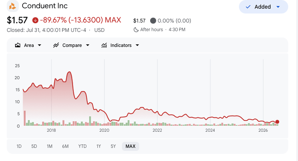The image size is (298, 161).
Task: Switch to the 5Y time range
Action: pyautogui.click(x=113, y=146)
